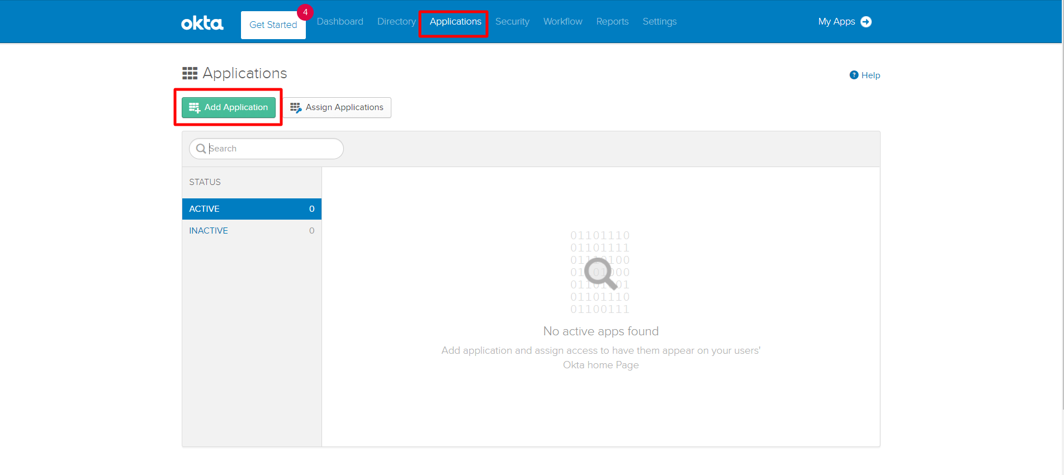Open the Applications menu

[455, 21]
